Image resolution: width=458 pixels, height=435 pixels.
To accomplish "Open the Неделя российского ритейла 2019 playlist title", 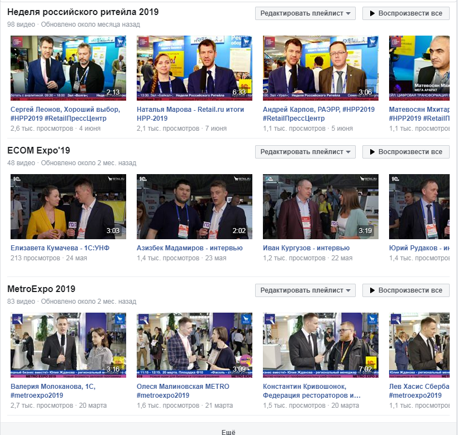I will [83, 12].
